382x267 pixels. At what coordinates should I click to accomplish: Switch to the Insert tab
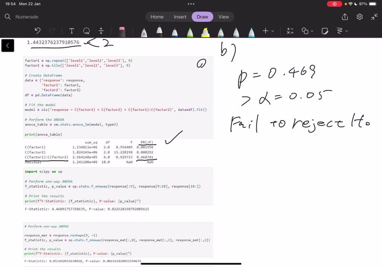pos(180,17)
